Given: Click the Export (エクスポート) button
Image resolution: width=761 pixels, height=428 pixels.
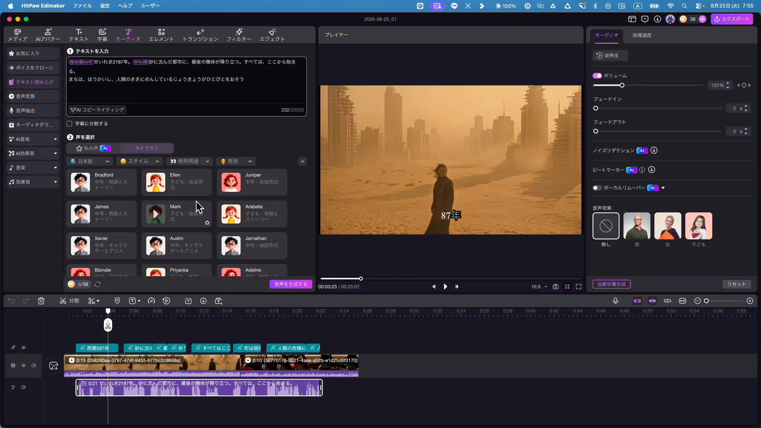Looking at the screenshot, I should pyautogui.click(x=732, y=19).
